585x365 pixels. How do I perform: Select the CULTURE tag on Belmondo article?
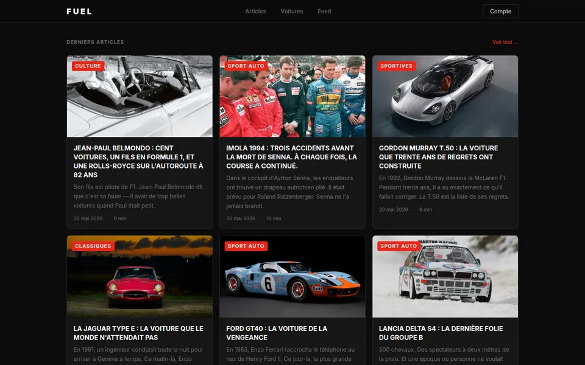[88, 66]
